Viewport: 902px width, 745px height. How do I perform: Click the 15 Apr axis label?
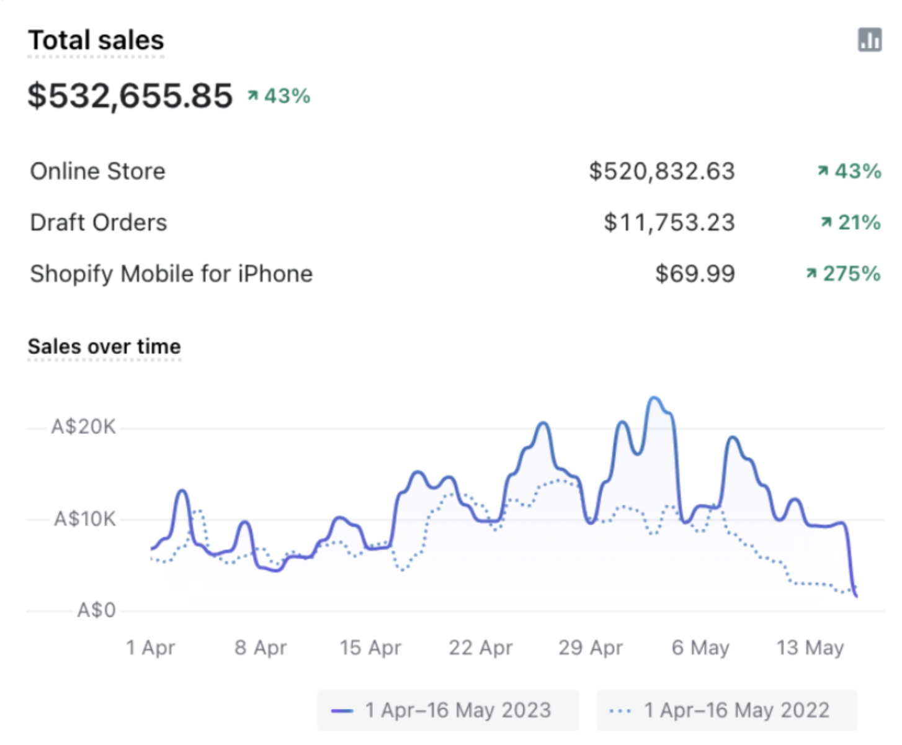(370, 648)
